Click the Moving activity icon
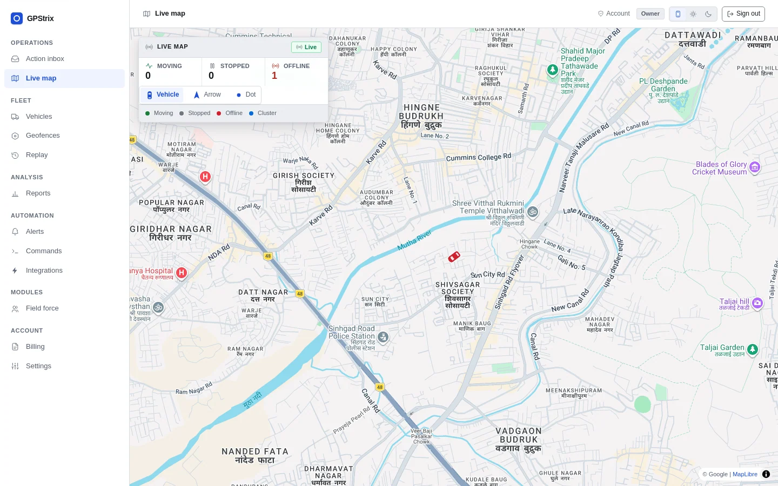The height and width of the screenshot is (486, 778). [x=149, y=66]
